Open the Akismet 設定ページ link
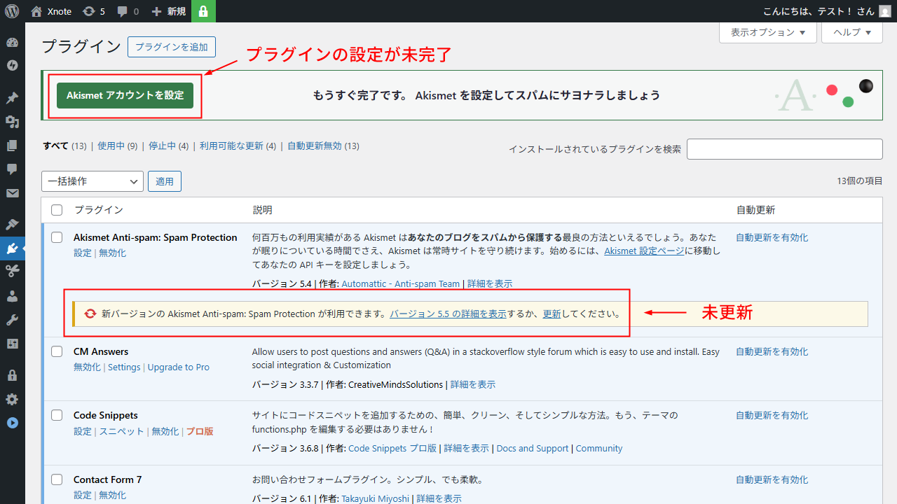The width and height of the screenshot is (897, 504). (x=644, y=251)
